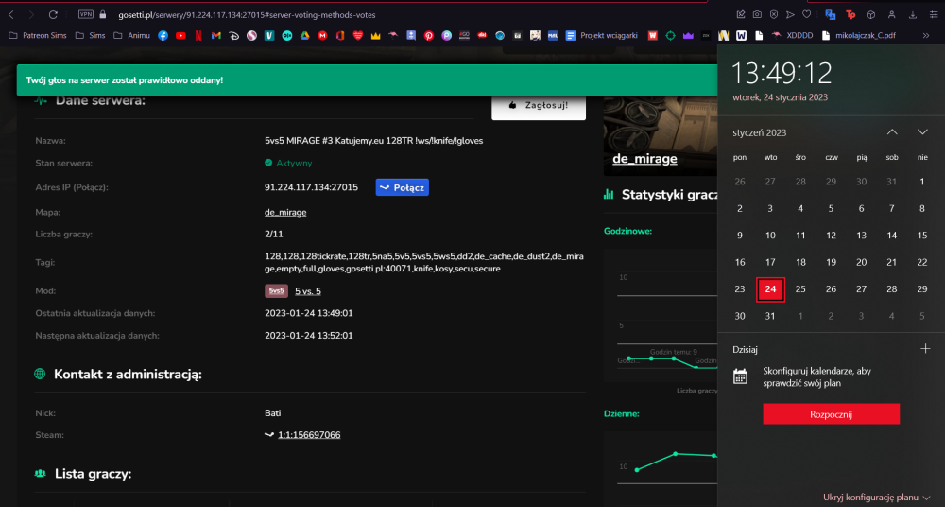Open the easy setup sliders icon
The image size is (945, 507).
pos(934,14)
